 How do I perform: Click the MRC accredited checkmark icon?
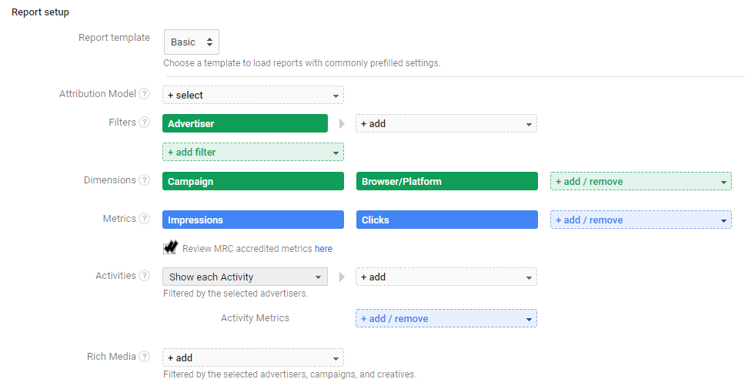tap(171, 248)
